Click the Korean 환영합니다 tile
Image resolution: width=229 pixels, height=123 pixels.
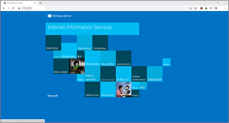coord(124,74)
